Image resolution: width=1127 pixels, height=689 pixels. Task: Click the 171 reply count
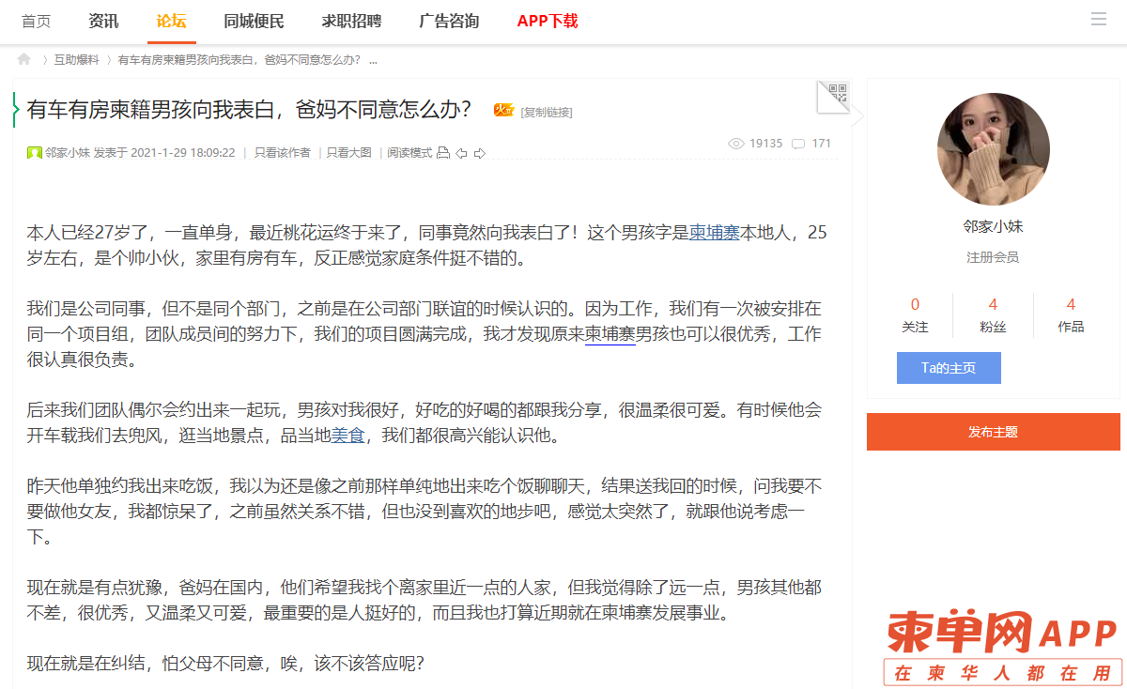[x=821, y=144]
